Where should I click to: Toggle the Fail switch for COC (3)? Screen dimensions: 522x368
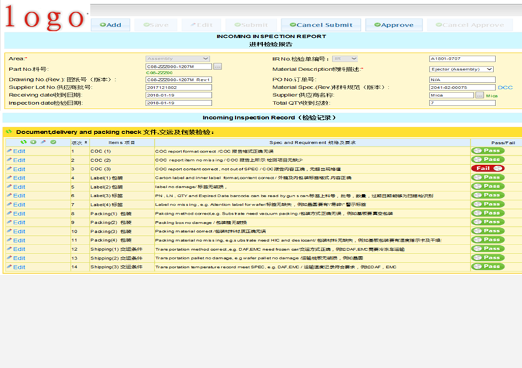[487, 168]
